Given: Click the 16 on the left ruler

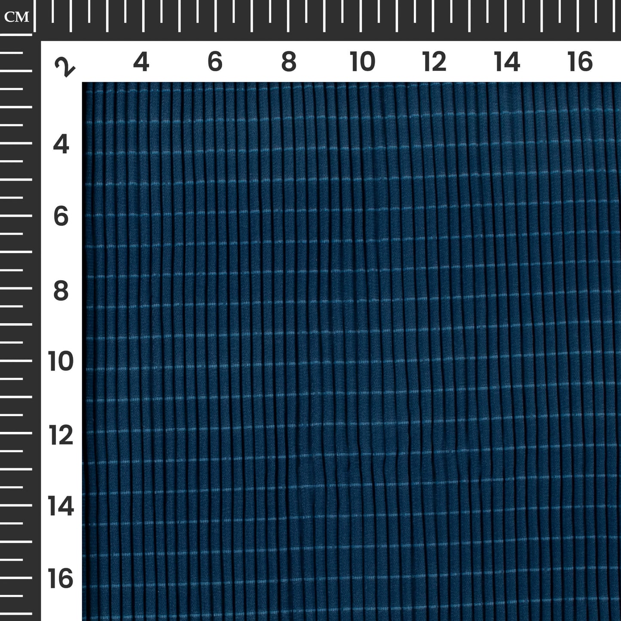Looking at the screenshot, I should (61, 579).
